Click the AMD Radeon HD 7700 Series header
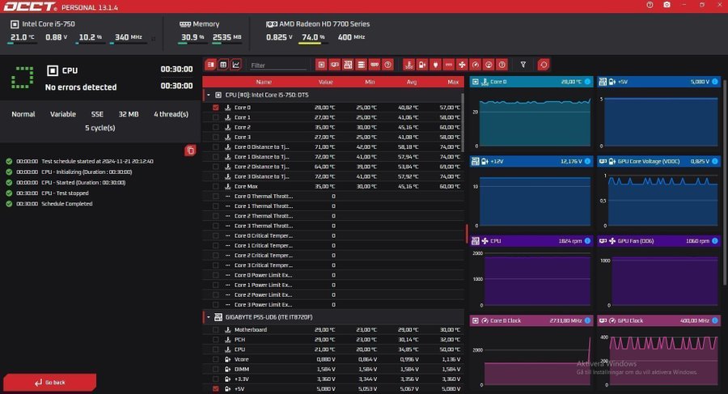728x394 pixels. (318, 23)
